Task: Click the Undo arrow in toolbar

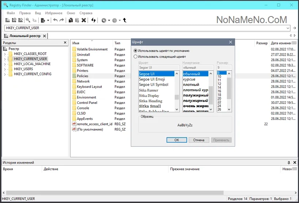Action: coord(55,20)
